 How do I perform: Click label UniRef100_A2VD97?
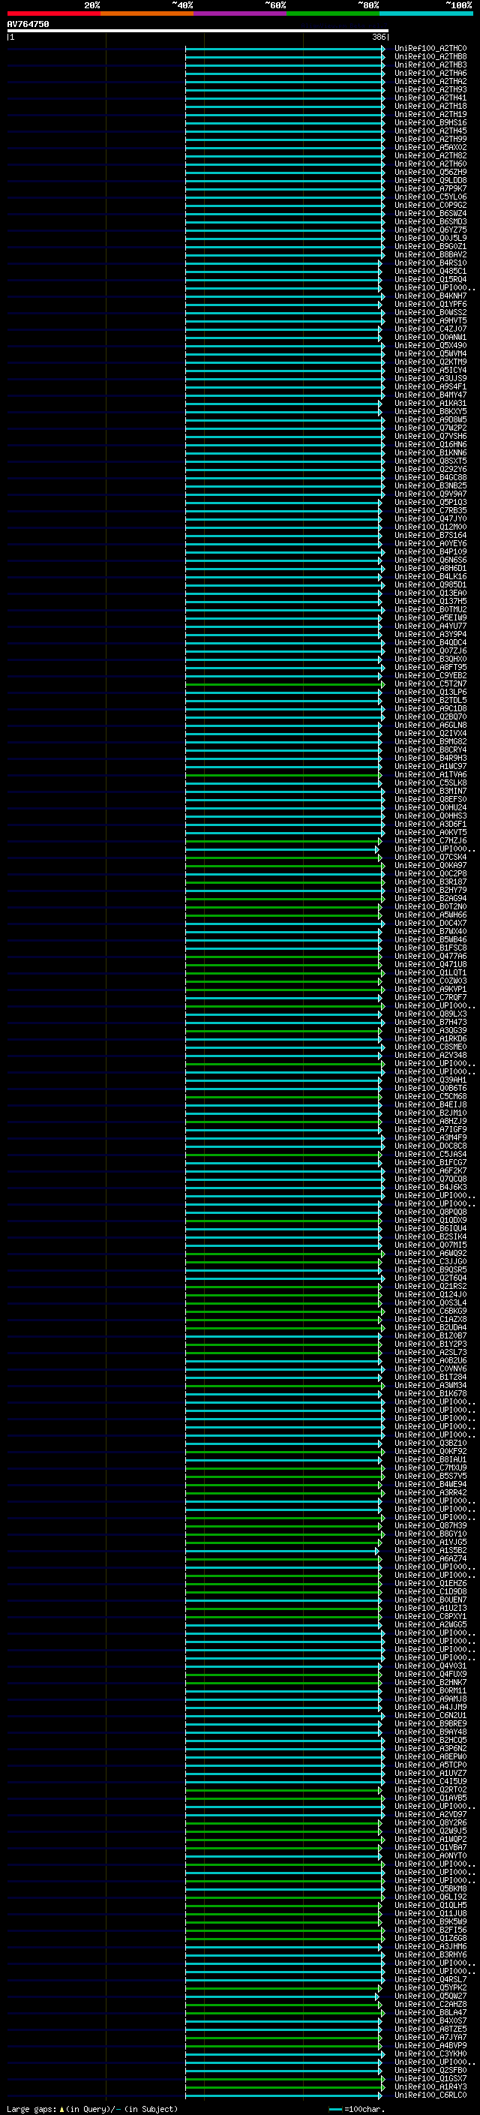pyautogui.click(x=430, y=1814)
